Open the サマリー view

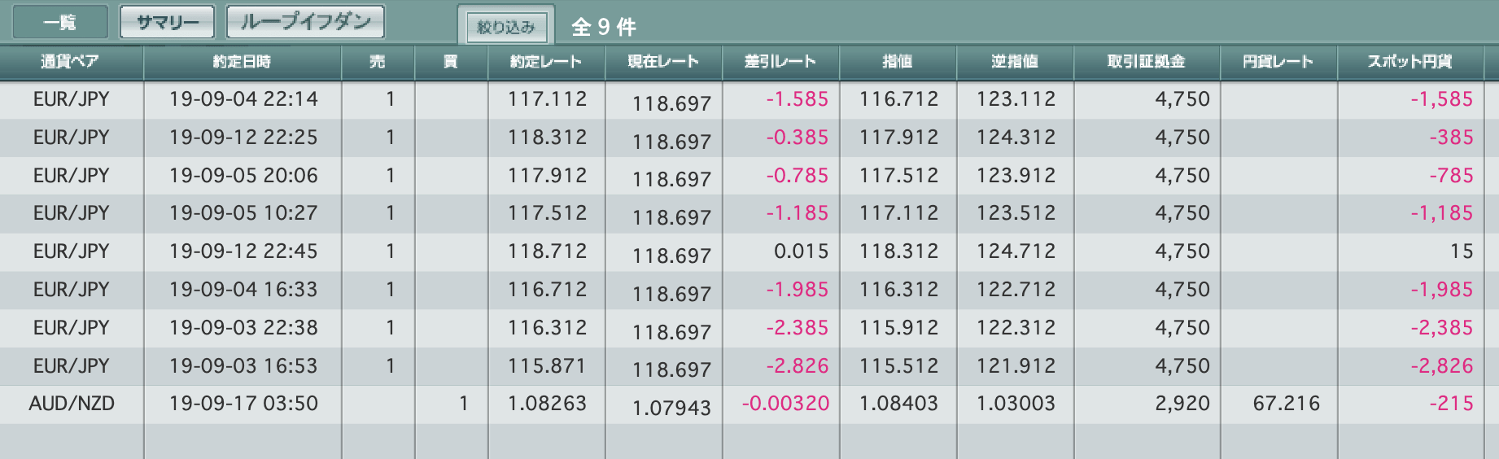[x=167, y=22]
